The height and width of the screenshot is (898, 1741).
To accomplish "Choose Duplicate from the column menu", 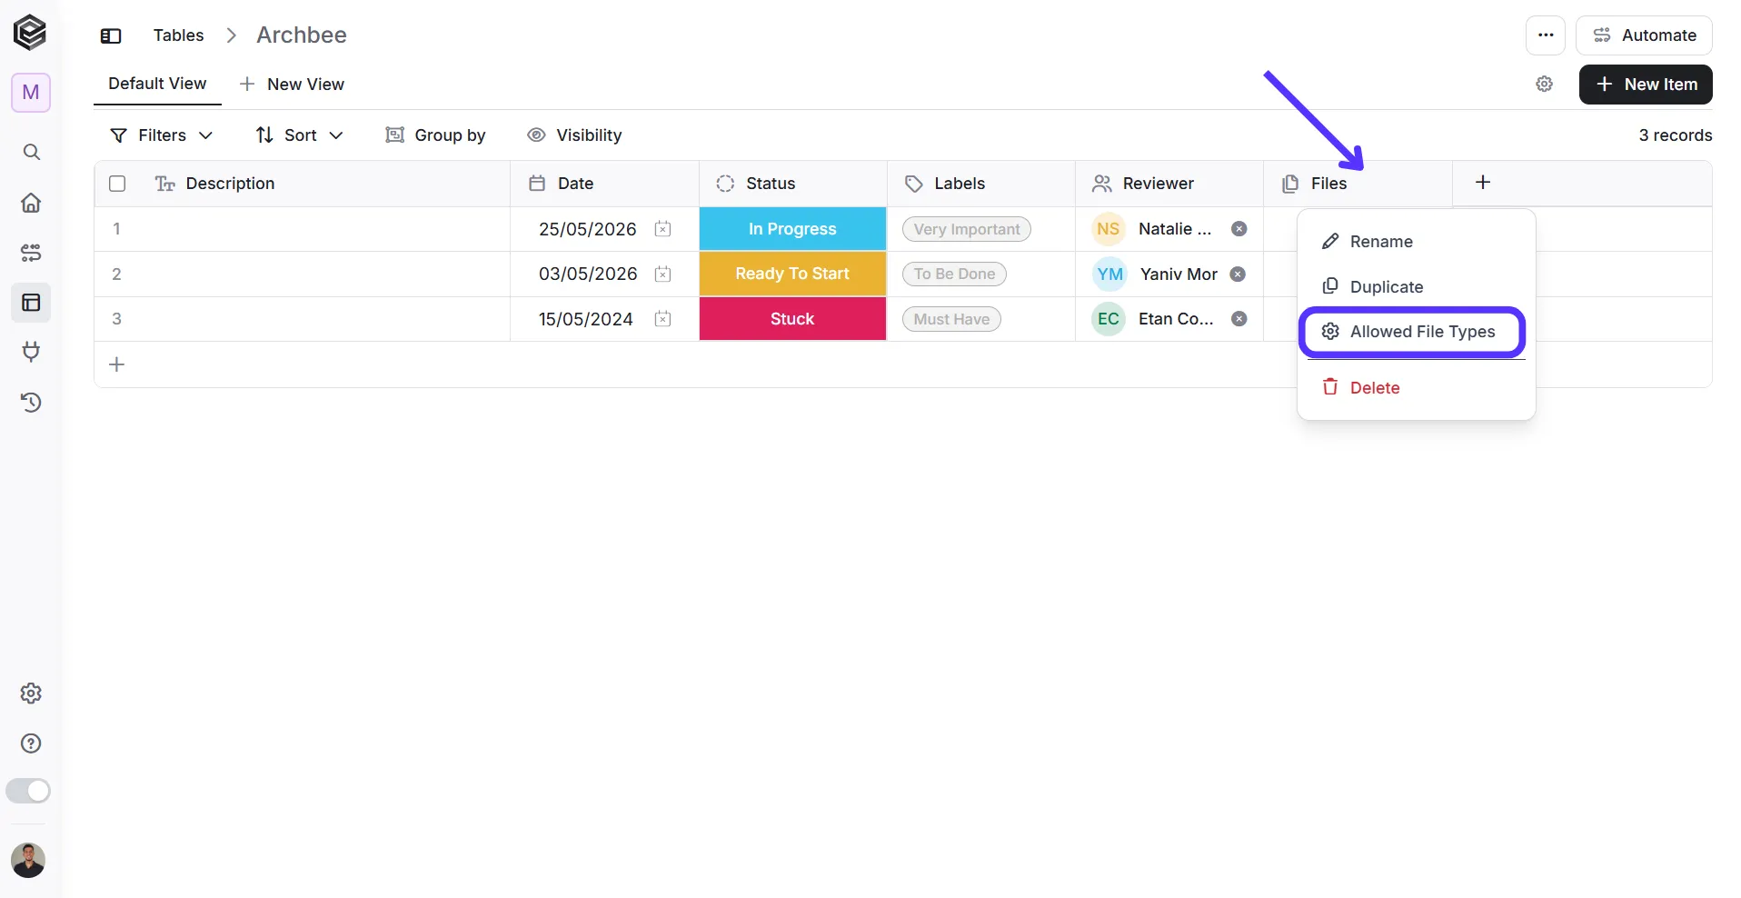I will point(1416,287).
